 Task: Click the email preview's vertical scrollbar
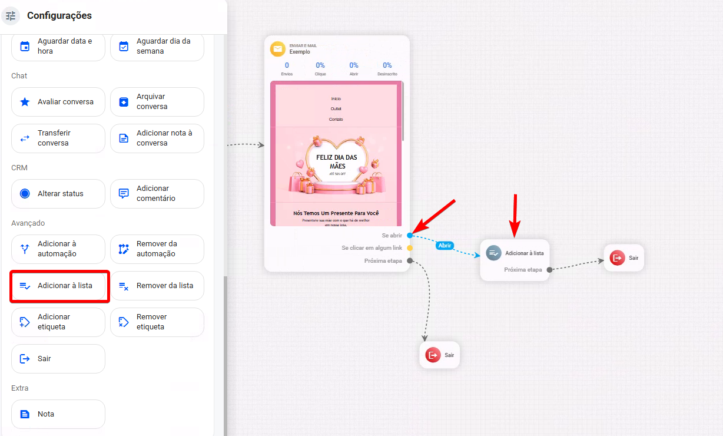403,112
